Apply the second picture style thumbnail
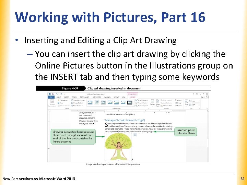Image resolution: width=247 pixels, height=185 pixels. point(97,102)
